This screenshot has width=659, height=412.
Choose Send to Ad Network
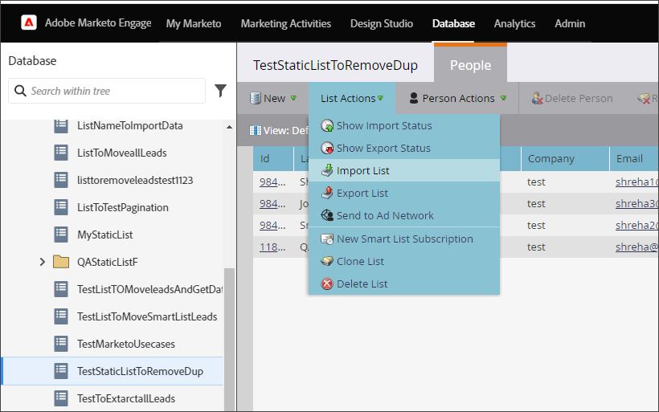[x=404, y=215]
